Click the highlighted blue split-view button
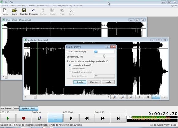178x128 pixels. [156, 97]
